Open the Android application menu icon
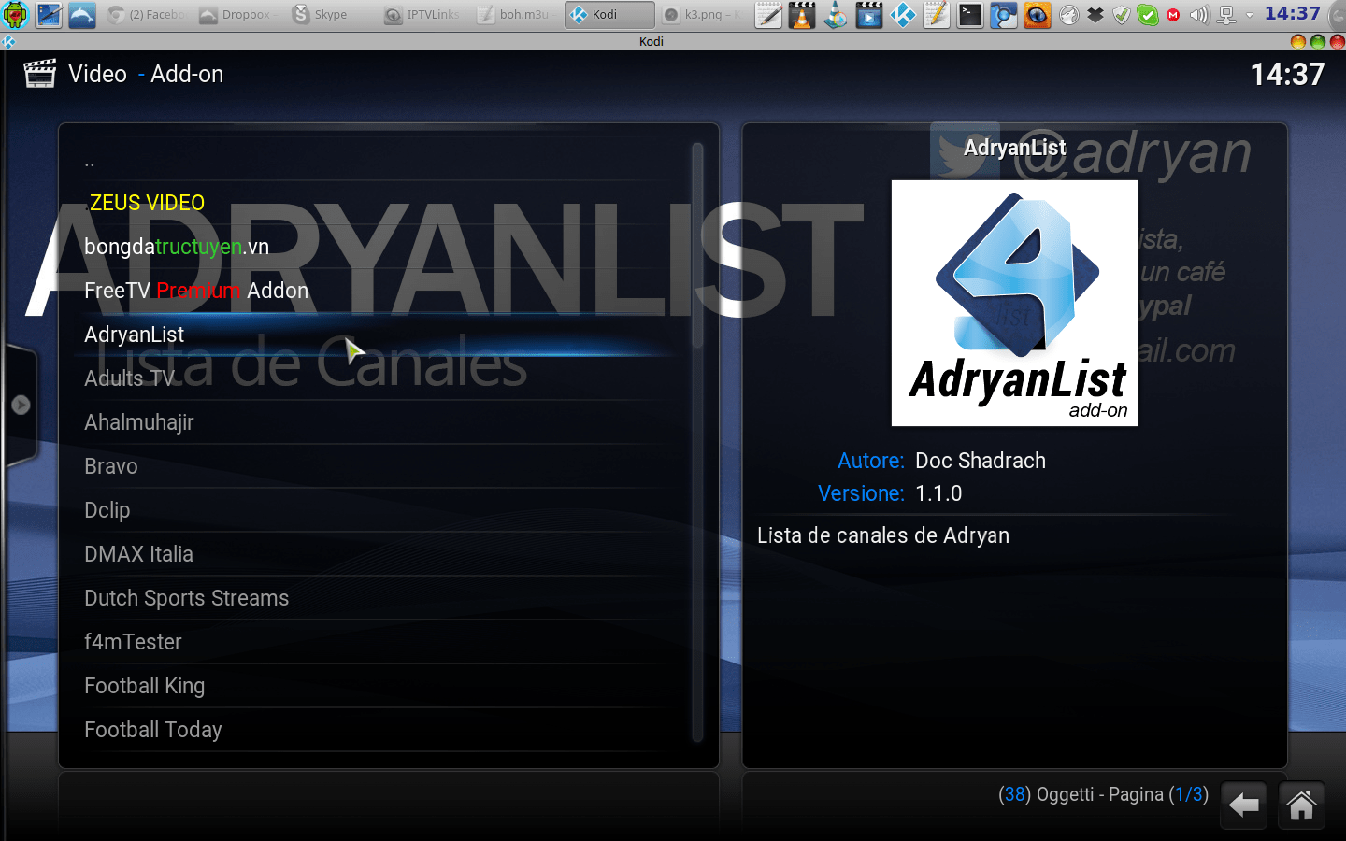 (x=16, y=15)
